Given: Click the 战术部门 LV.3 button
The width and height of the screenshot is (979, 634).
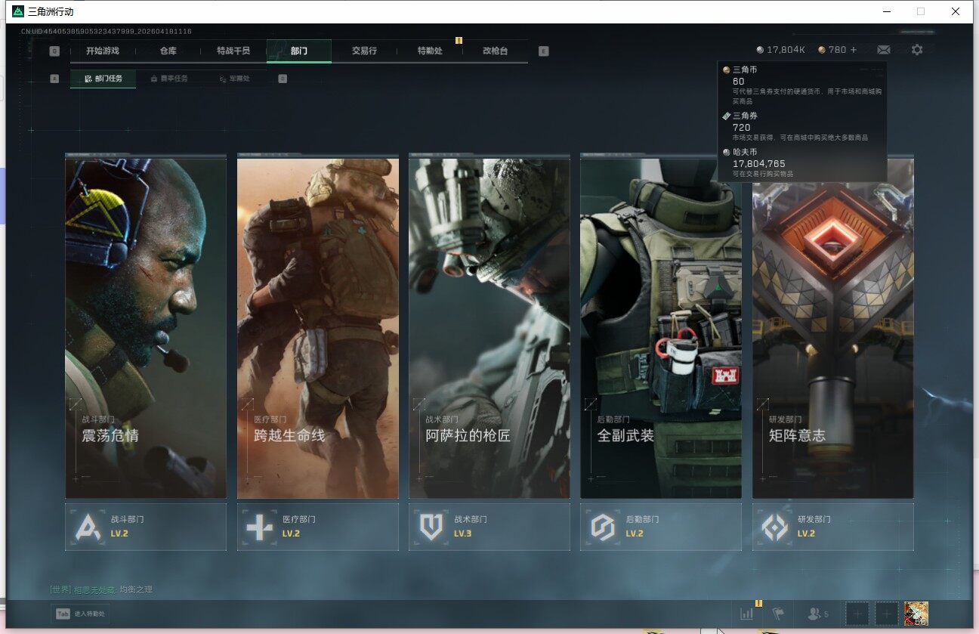Looking at the screenshot, I should pos(489,527).
